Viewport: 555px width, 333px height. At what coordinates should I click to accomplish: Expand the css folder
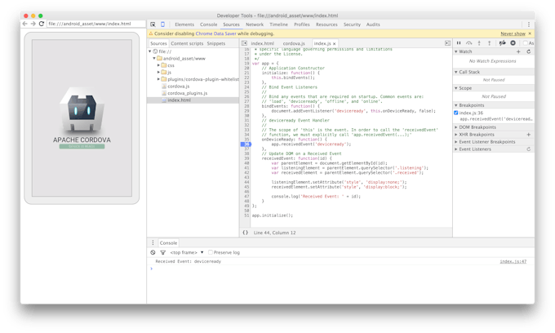click(158, 65)
